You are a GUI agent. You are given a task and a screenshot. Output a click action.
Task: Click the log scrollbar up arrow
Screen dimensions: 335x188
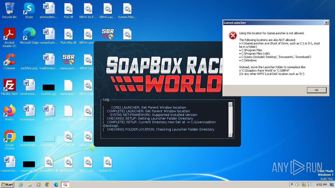pos(230,104)
